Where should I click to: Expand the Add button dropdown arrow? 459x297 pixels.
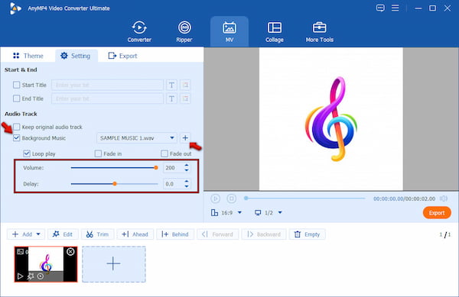(38, 234)
